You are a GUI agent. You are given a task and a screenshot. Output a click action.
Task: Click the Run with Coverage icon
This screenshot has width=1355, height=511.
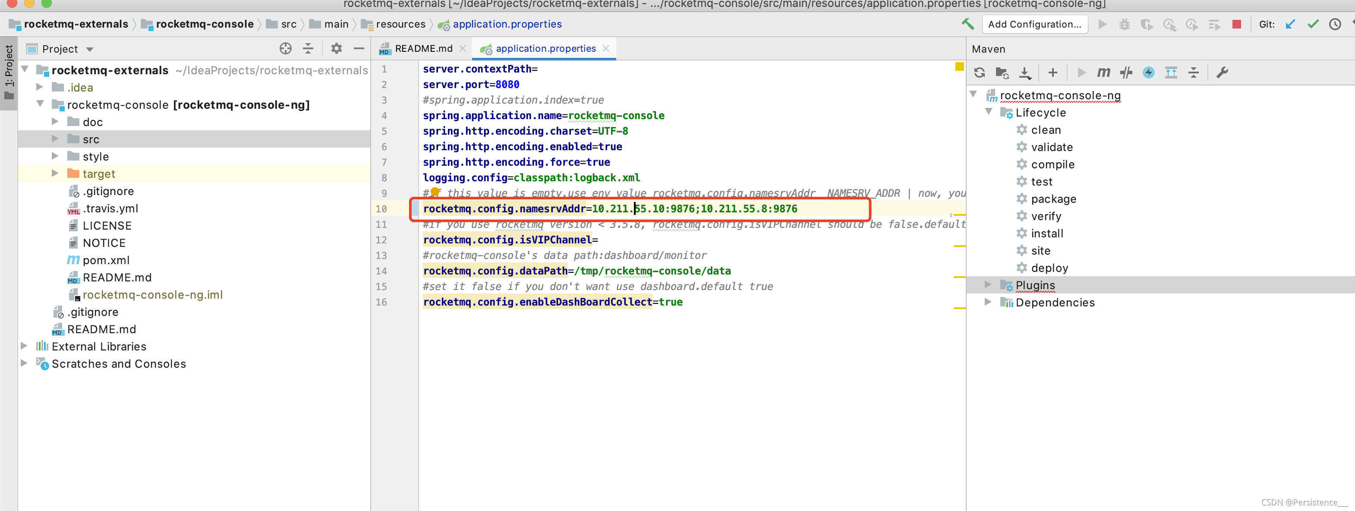[1147, 24]
